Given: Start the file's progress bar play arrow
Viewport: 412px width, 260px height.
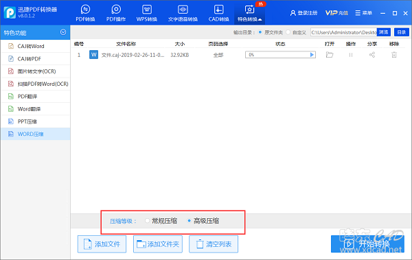Looking at the screenshot, I should point(312,55).
